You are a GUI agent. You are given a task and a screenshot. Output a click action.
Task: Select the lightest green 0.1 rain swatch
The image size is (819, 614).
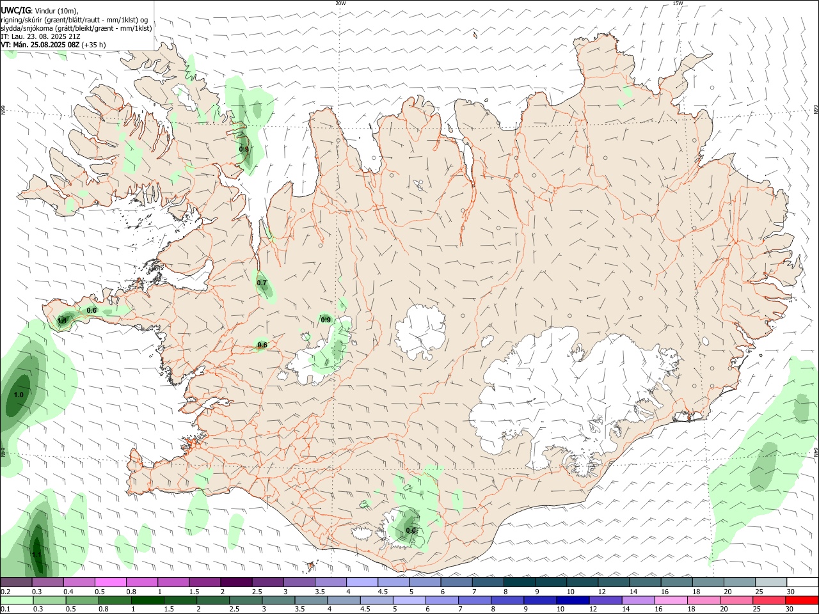[x=17, y=600]
